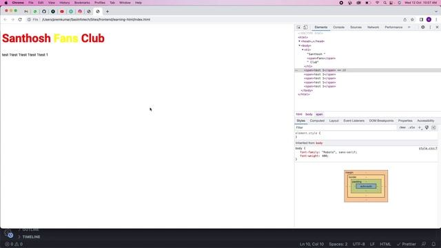Open the Properties pane tab
Screen dimensions: 441x248
405,121
